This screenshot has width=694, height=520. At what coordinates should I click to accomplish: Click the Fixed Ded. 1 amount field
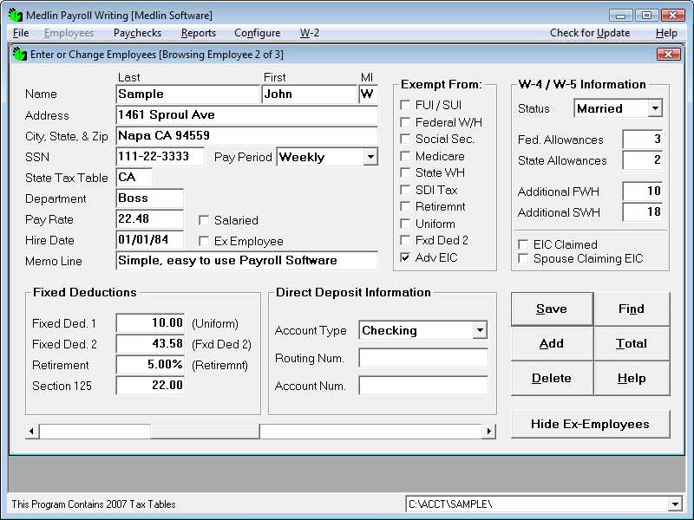pyautogui.click(x=150, y=323)
